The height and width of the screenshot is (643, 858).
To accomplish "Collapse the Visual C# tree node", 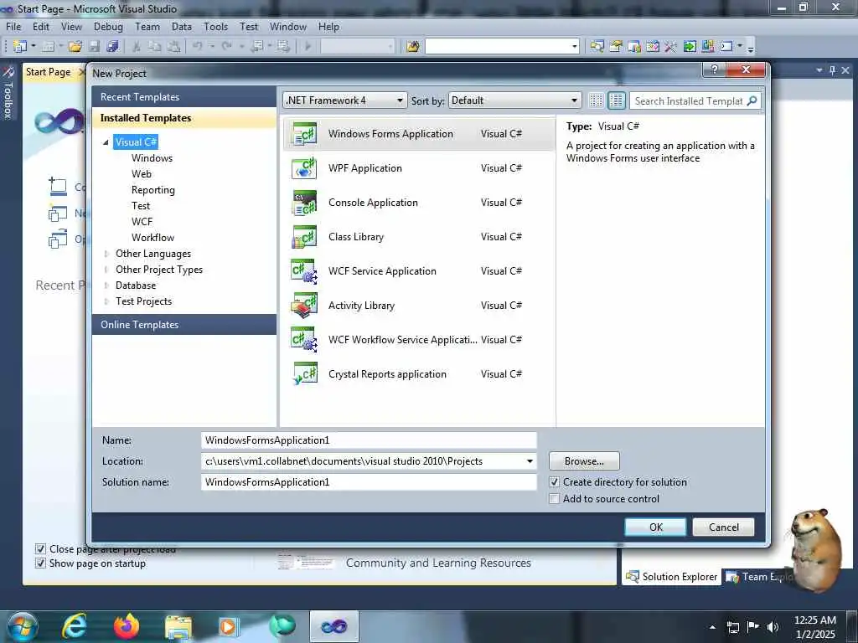I will tap(106, 142).
